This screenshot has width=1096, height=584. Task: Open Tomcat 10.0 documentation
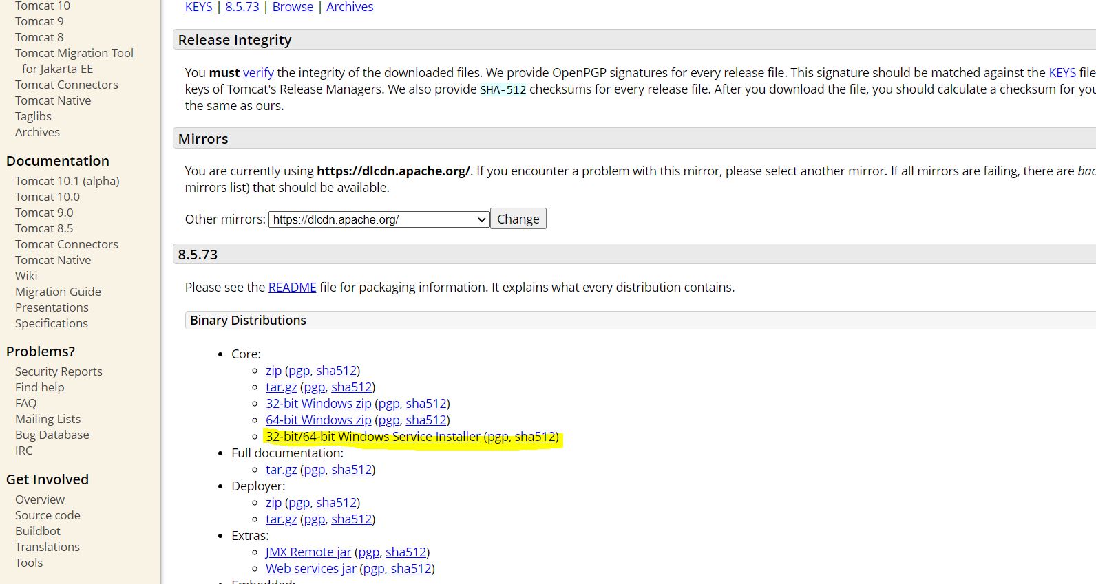click(48, 197)
